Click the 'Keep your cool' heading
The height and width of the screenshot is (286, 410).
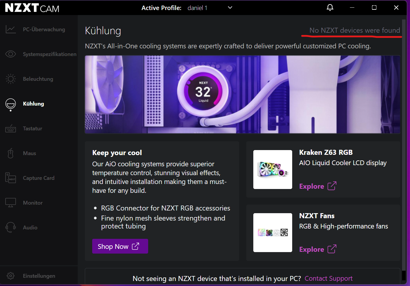pyautogui.click(x=117, y=153)
